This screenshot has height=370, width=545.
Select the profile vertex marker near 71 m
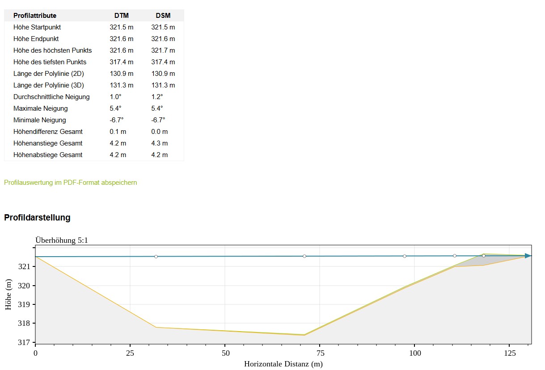click(x=304, y=256)
